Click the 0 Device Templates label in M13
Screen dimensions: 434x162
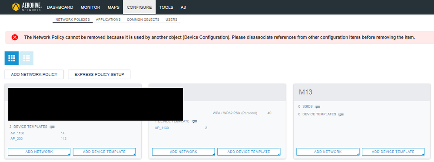pyautogui.click(x=317, y=114)
